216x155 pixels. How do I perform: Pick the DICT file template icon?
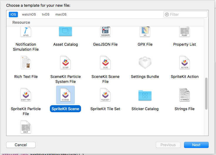tap(26, 127)
